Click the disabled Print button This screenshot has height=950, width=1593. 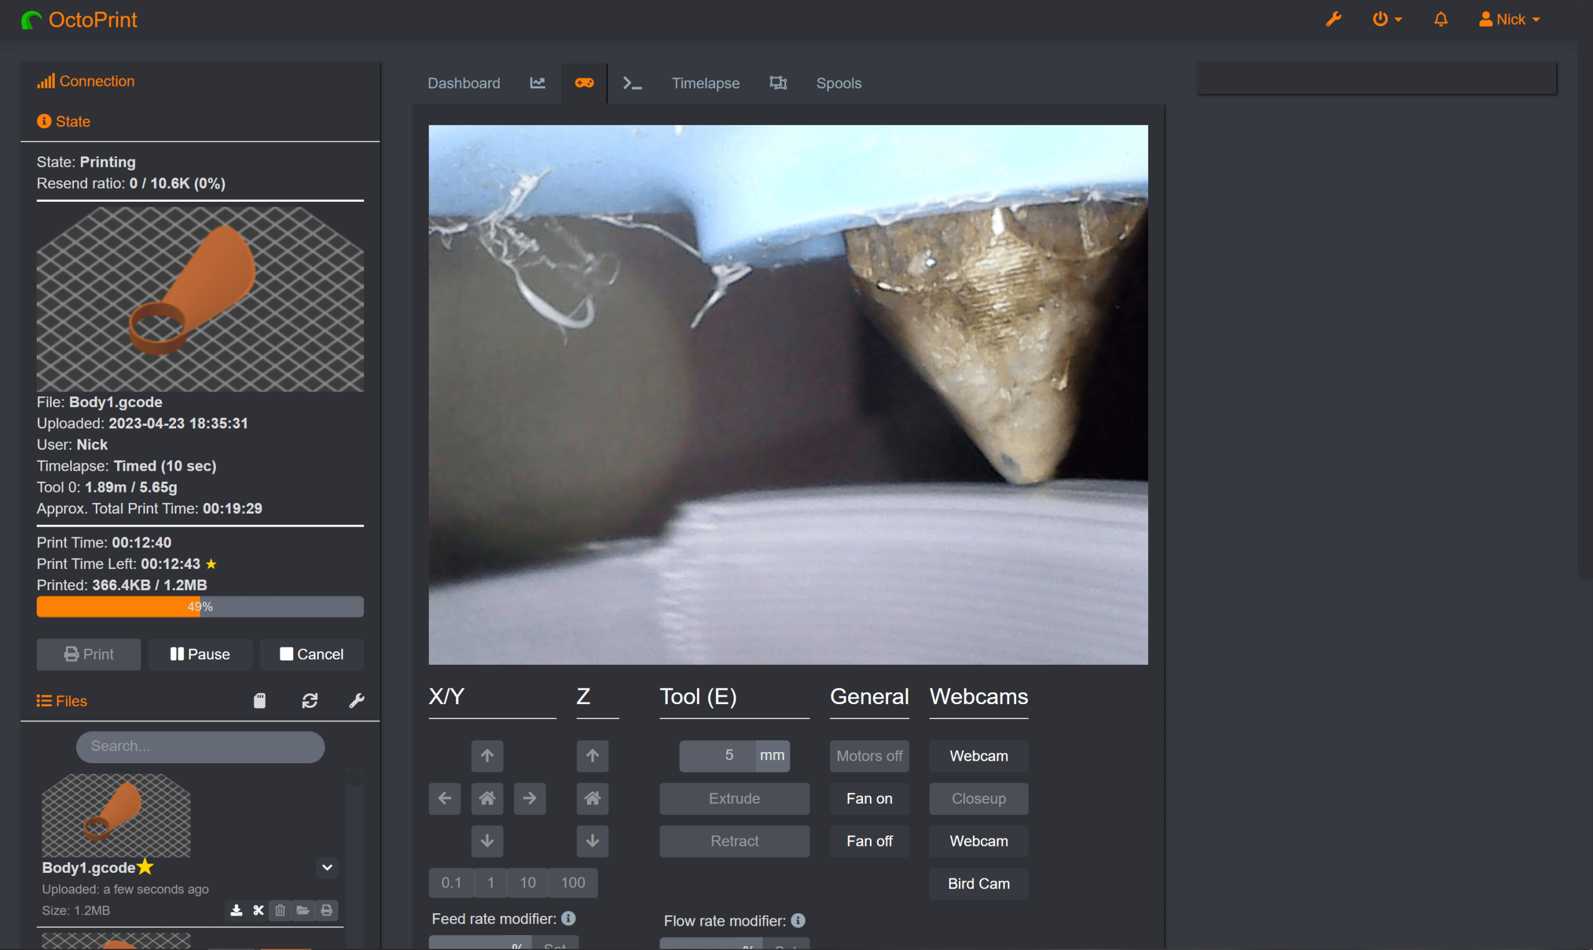[88, 654]
